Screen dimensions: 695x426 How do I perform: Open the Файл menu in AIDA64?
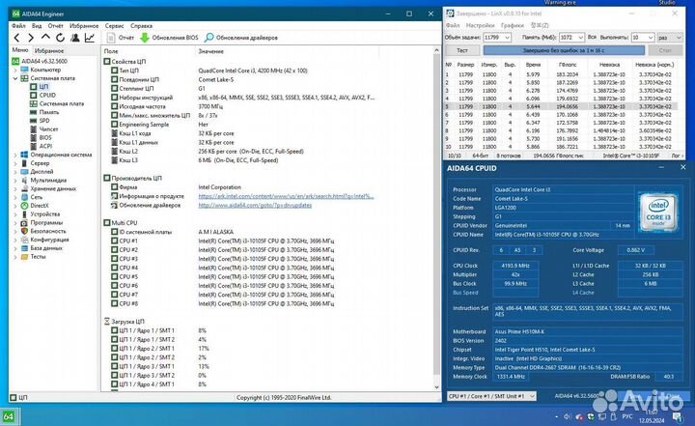coord(18,26)
